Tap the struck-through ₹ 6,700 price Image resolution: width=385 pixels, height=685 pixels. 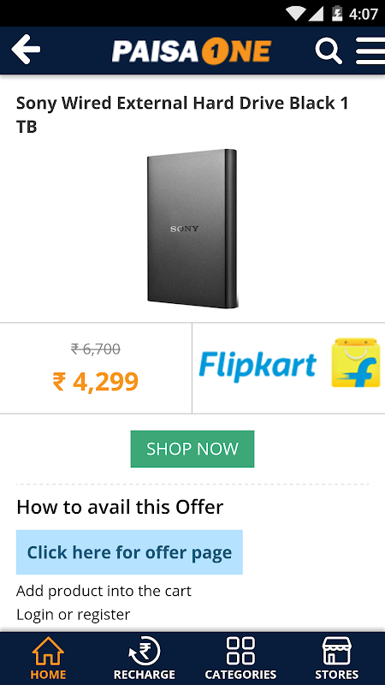click(95, 349)
